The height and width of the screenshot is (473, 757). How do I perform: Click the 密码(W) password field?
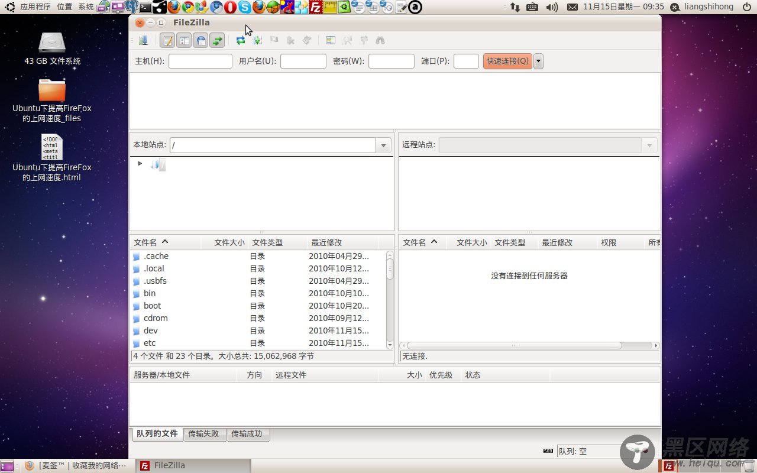(392, 61)
